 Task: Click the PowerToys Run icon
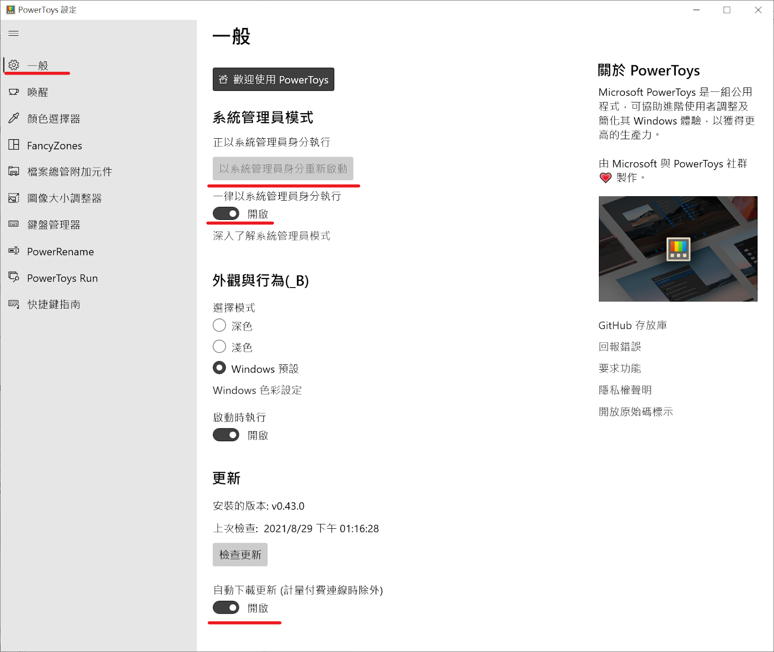click(14, 277)
